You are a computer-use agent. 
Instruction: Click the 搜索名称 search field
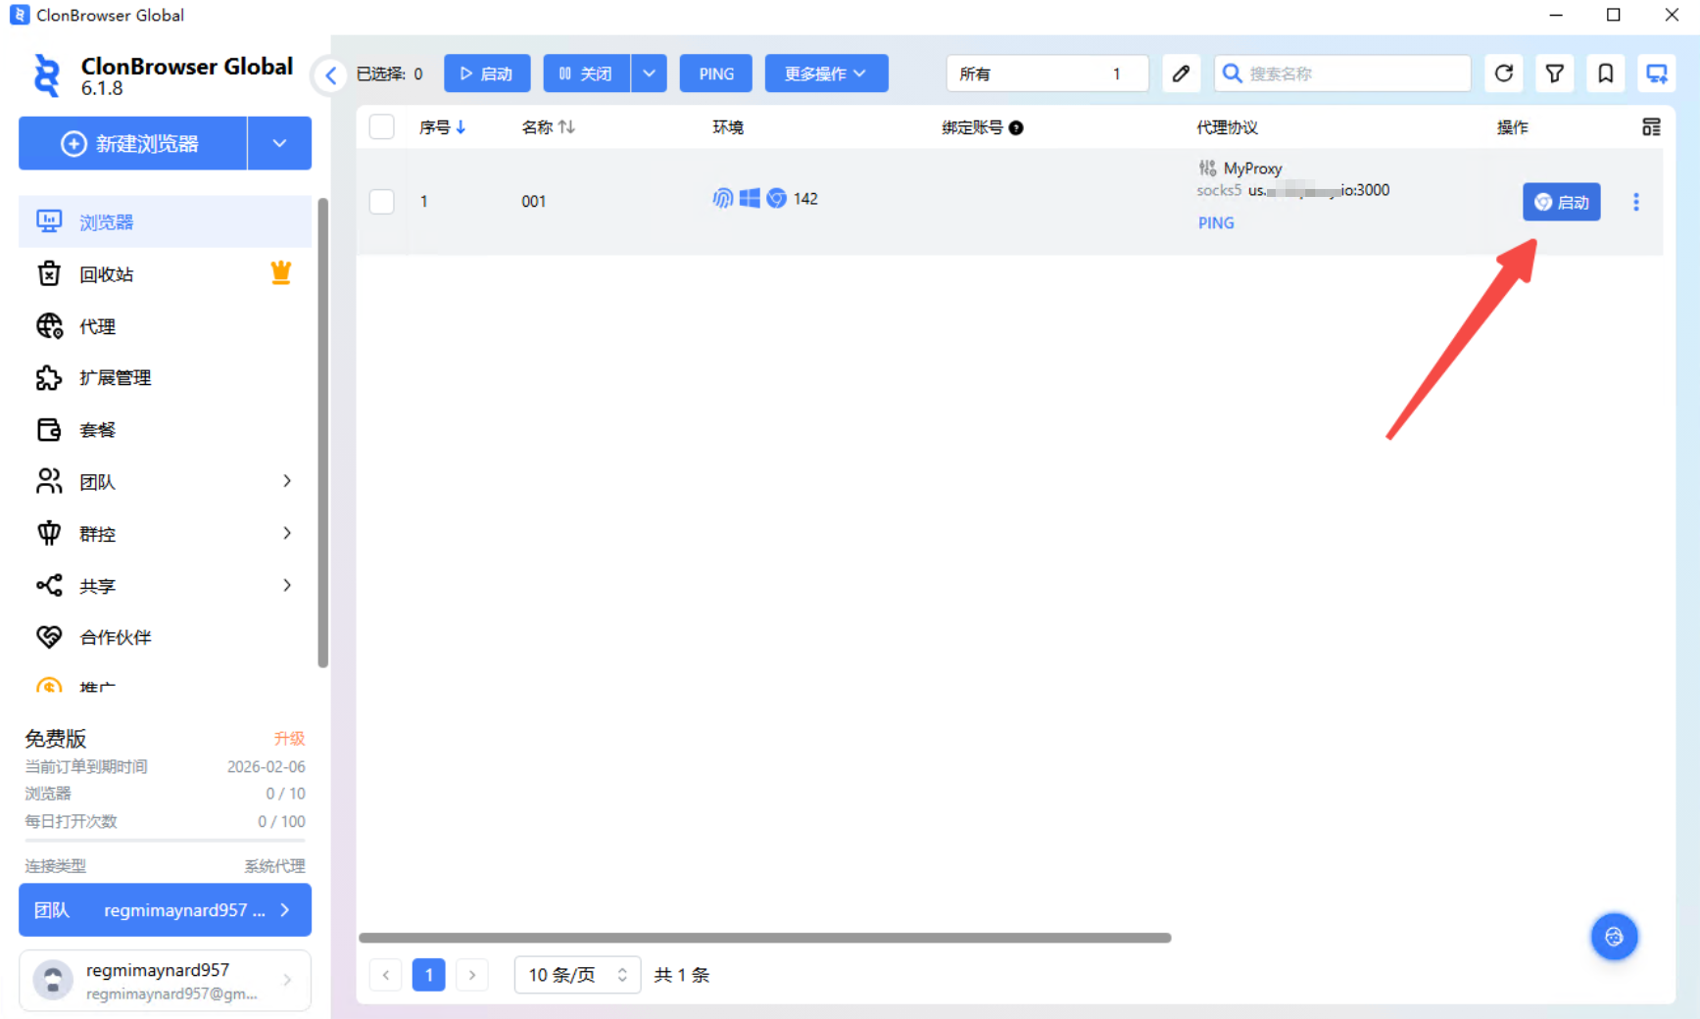[x=1352, y=73]
